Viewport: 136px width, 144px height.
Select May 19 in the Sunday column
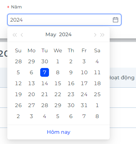point(18,94)
